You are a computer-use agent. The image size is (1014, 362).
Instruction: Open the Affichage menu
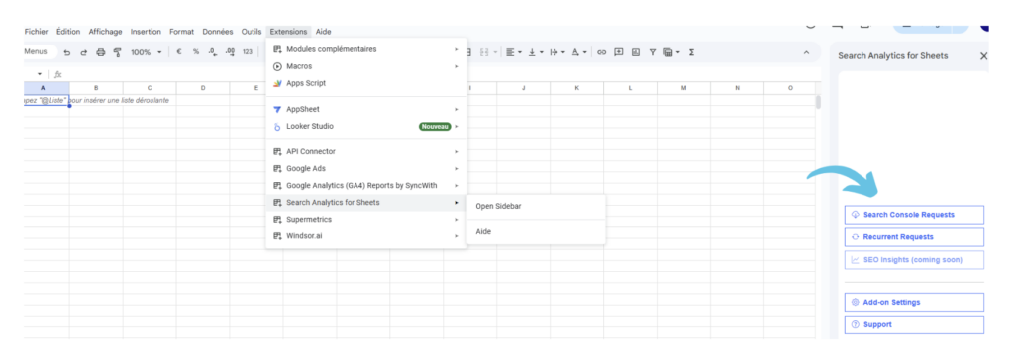pyautogui.click(x=105, y=31)
